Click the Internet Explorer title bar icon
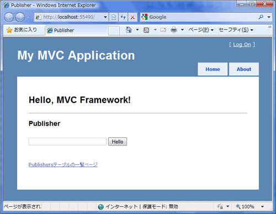The image size is (276, 214). 6,5
